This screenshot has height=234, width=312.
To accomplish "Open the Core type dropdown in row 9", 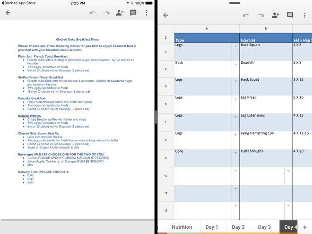I will click(235, 153).
